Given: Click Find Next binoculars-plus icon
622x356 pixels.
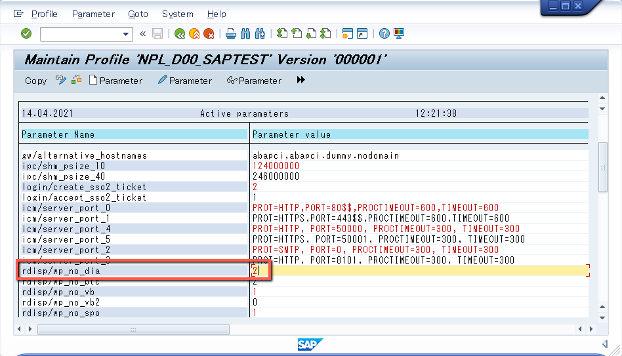Looking at the screenshot, I should coord(260,33).
